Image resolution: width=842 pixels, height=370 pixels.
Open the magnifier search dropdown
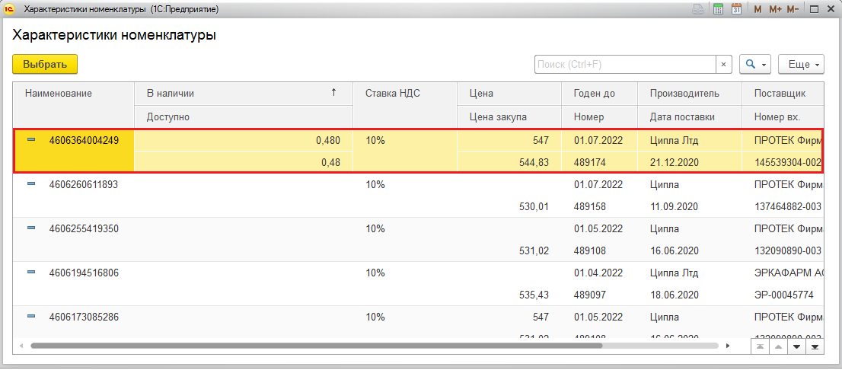pyautogui.click(x=755, y=65)
